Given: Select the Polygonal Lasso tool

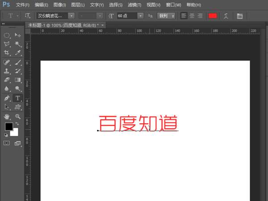Looking at the screenshot, I should click(x=7, y=44).
